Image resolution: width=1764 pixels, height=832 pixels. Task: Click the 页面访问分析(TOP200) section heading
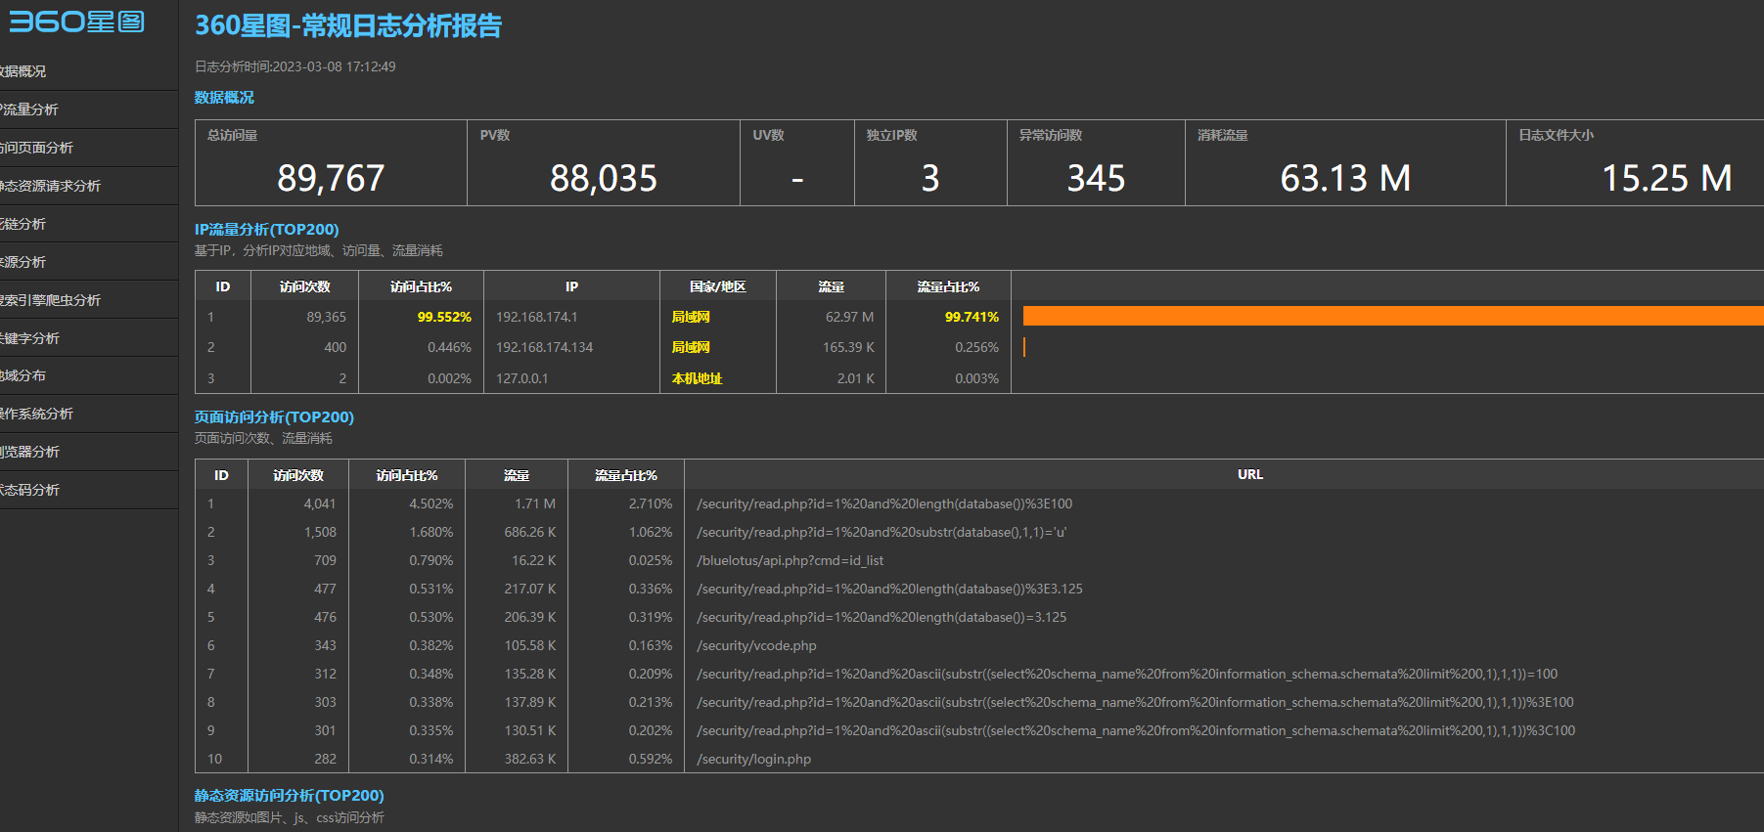click(x=274, y=416)
